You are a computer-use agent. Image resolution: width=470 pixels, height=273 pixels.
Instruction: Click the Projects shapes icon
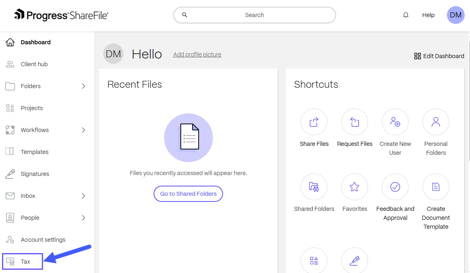coord(10,108)
